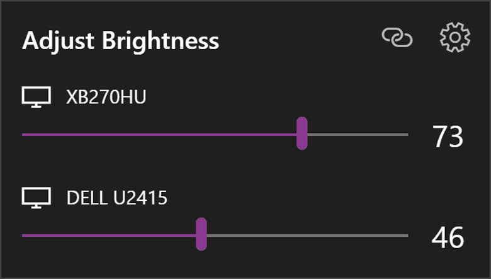This screenshot has width=491, height=279.
Task: Set XB270HU slider to maximum at track end
Action: click(407, 134)
